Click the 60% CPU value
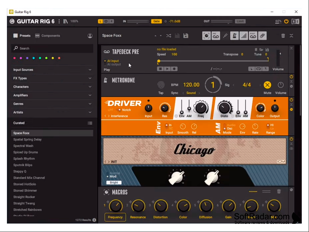The height and width of the screenshot is (232, 309). [278, 21]
